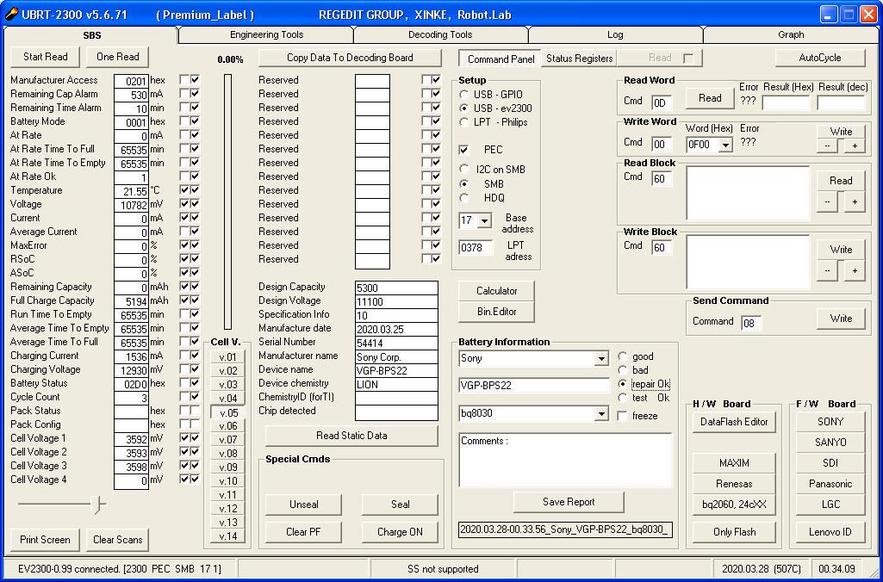
Task: Click the AutoCycle button
Action: 820,58
